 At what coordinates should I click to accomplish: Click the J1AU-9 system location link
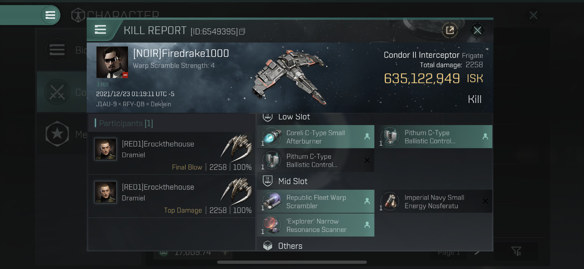coord(106,104)
